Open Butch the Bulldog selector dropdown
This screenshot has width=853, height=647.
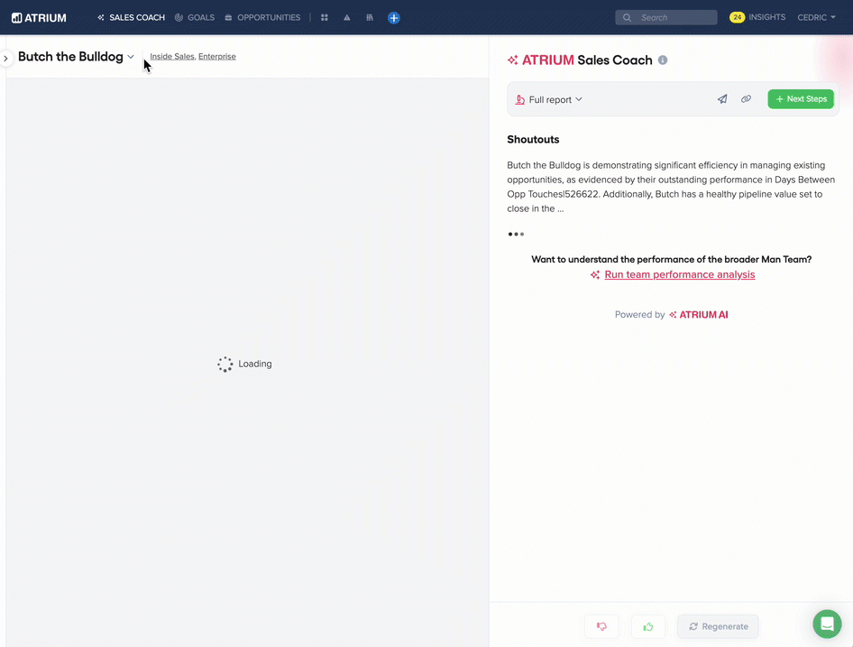(x=76, y=57)
